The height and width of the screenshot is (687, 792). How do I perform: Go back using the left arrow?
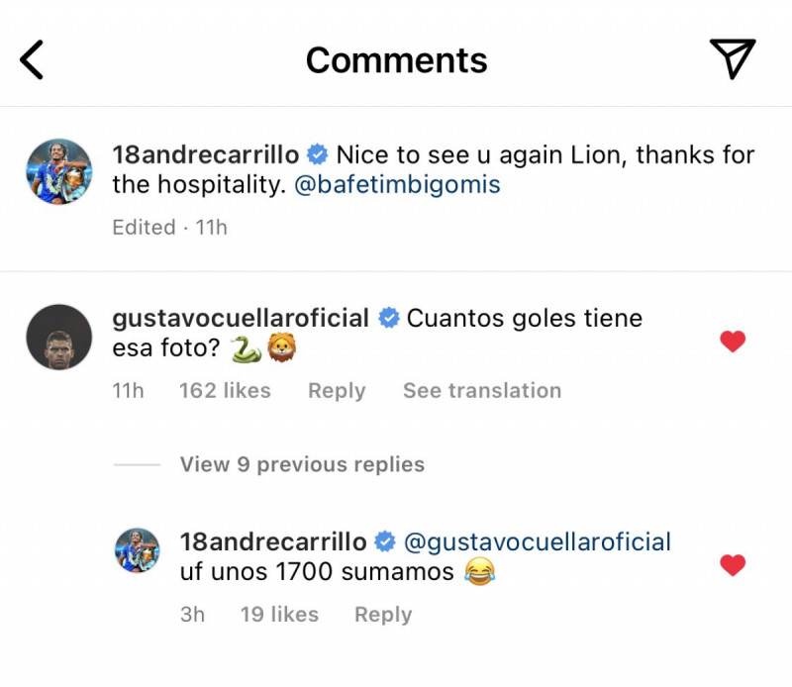33,59
